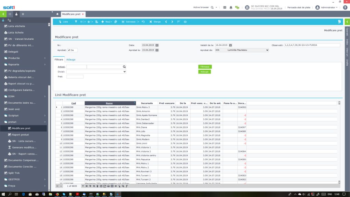This screenshot has width=350, height=197.
Task: Click the sidebar user icon tab
Action: [16, 14]
